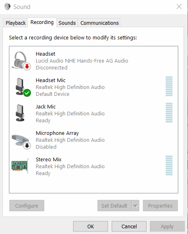Switch to the Sounds tab

tap(67, 23)
